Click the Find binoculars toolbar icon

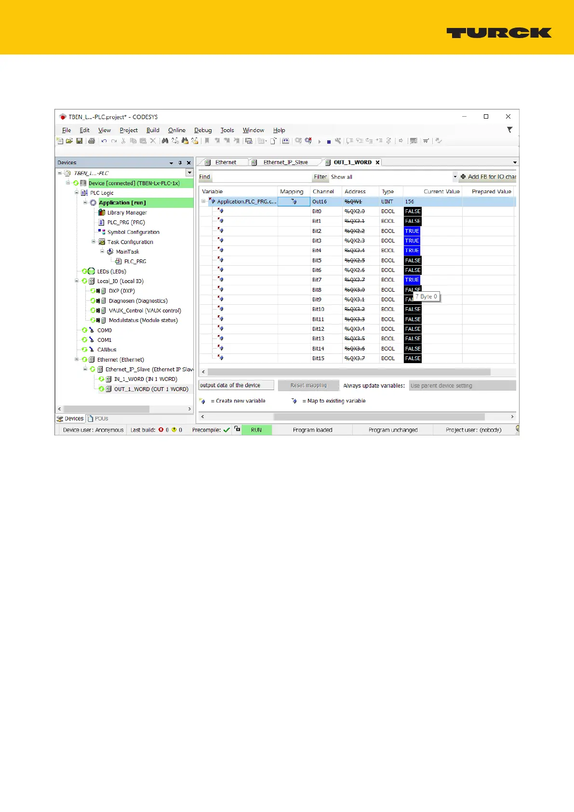click(165, 141)
